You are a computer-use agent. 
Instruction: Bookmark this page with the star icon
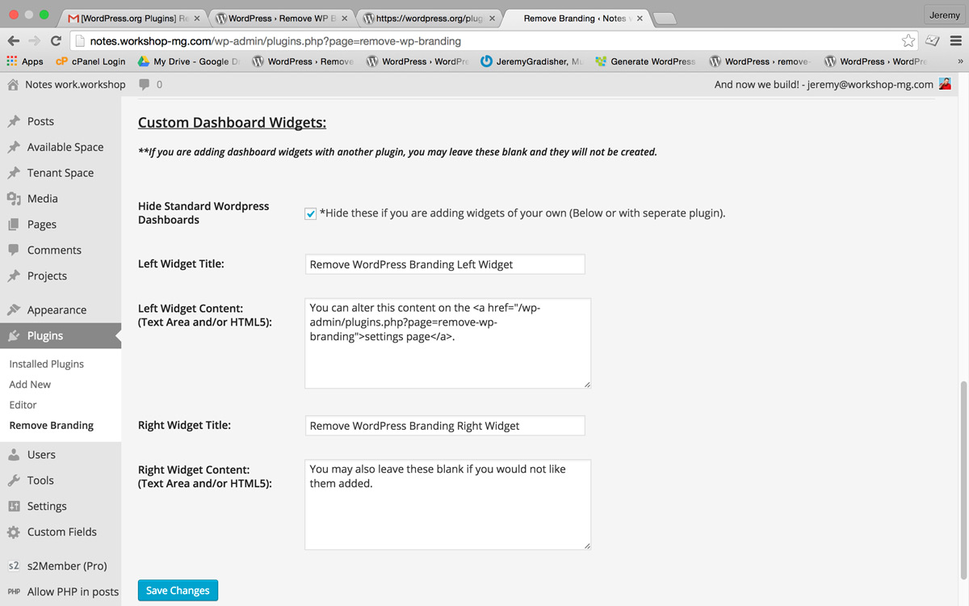[908, 40]
